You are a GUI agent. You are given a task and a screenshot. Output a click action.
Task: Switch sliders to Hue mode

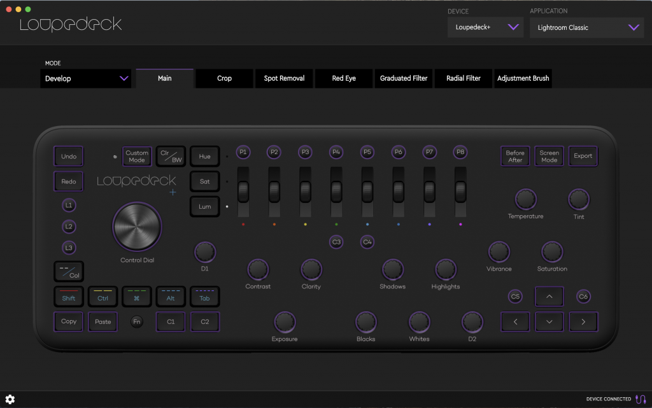point(204,156)
